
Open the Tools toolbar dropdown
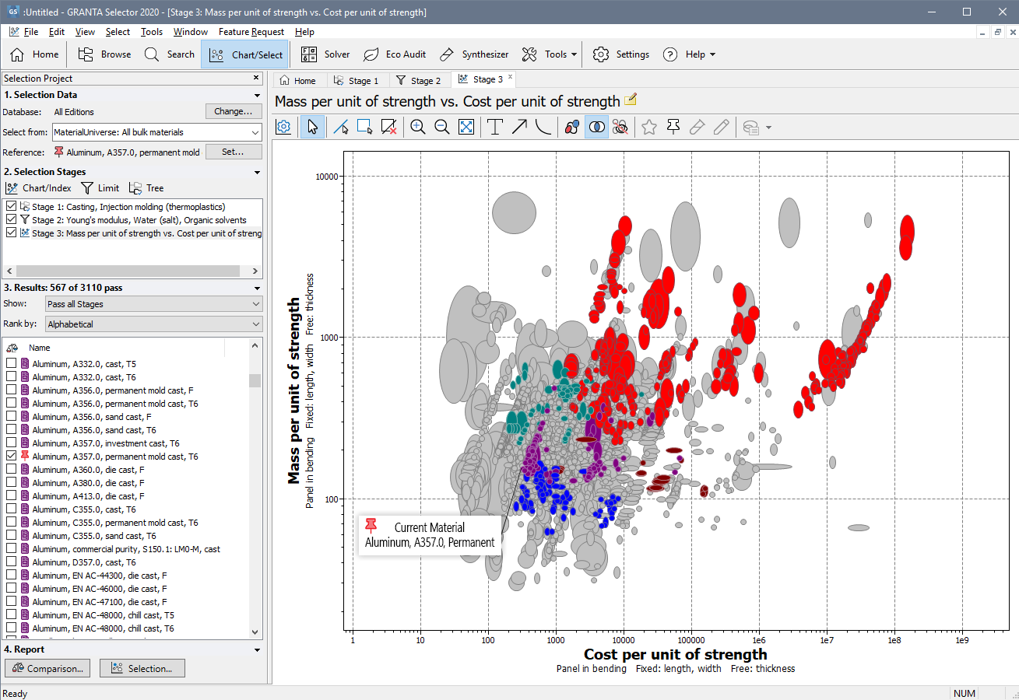550,54
